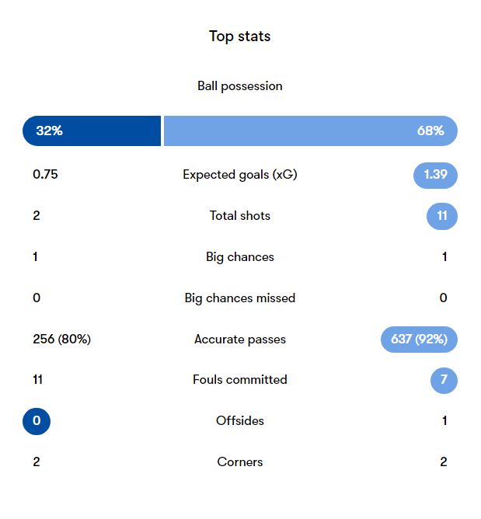Click the left 11 fouls value
481x519 pixels.
38,380
